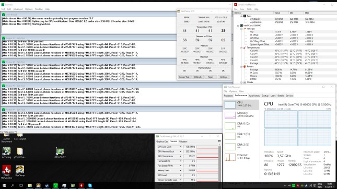Select Memory in Task Manager sidebar
337x189 pixels.
241,115
